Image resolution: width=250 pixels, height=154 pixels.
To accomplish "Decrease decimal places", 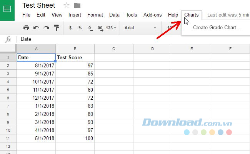I will 90,28.
